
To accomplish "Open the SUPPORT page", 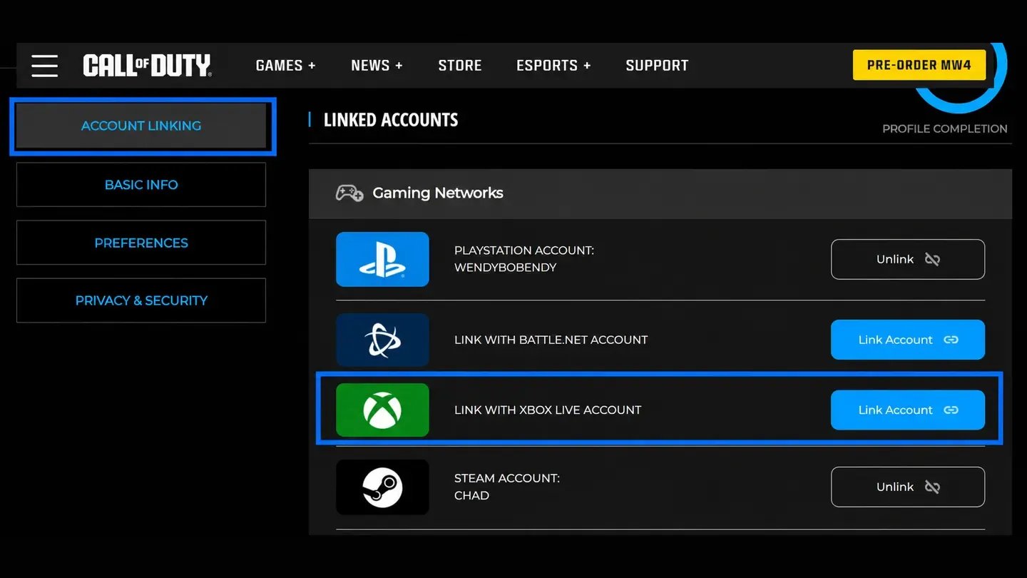I will tap(657, 66).
